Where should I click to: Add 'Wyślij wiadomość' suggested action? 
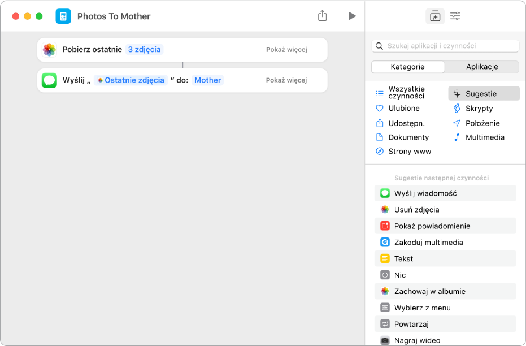445,193
